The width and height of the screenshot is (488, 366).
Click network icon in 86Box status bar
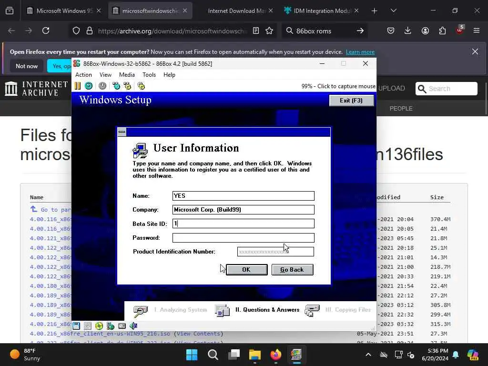[x=111, y=326]
